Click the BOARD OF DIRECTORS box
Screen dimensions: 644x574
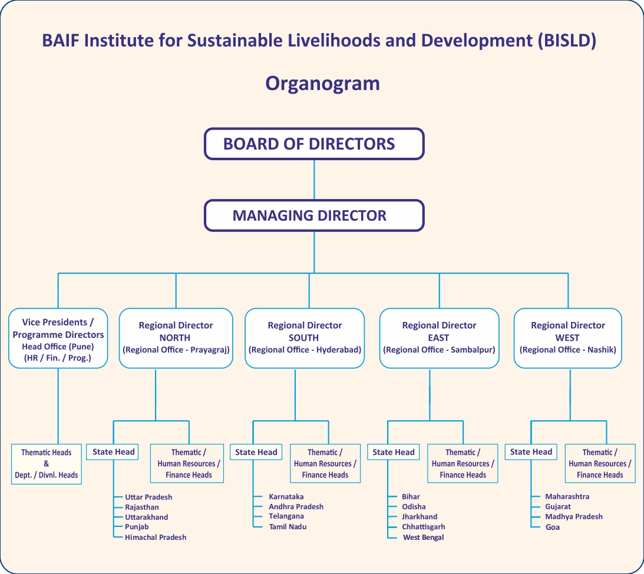click(314, 144)
